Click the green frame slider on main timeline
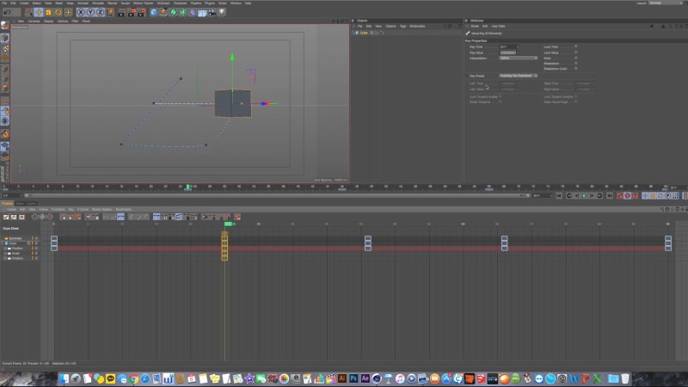 (187, 187)
